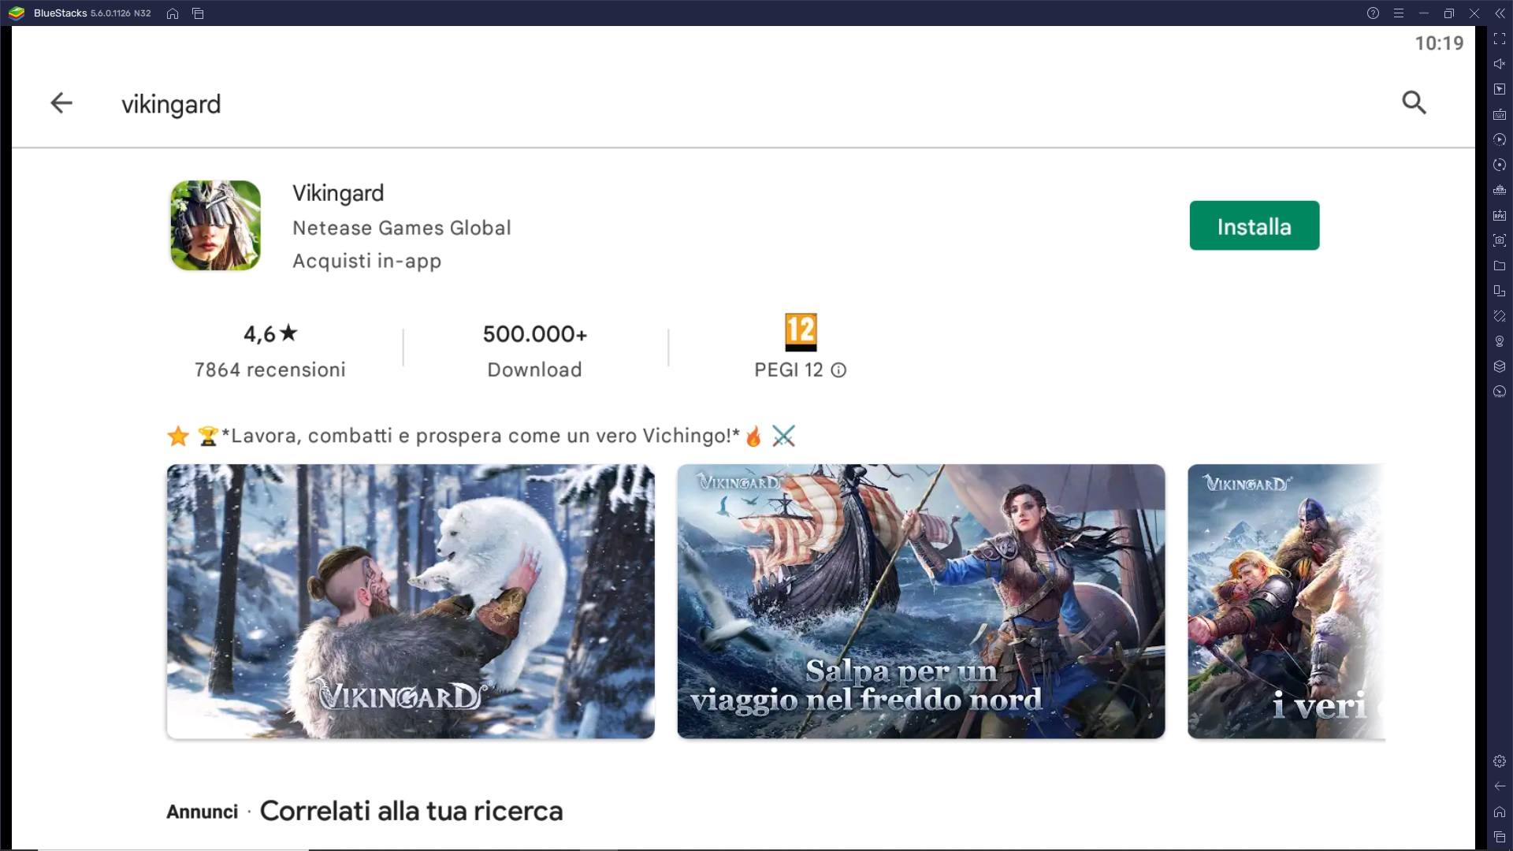
Task: Install Vikingard with the Installa button
Action: point(1254,225)
